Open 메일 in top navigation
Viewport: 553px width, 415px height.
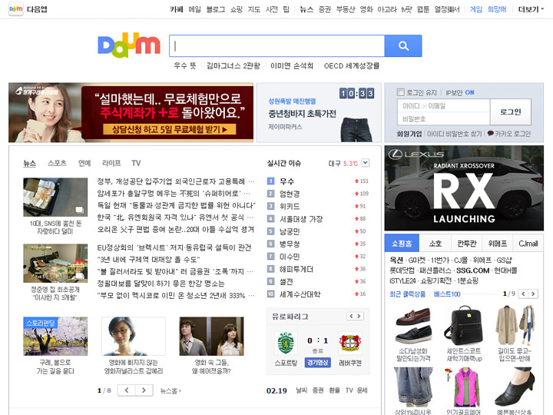[194, 9]
